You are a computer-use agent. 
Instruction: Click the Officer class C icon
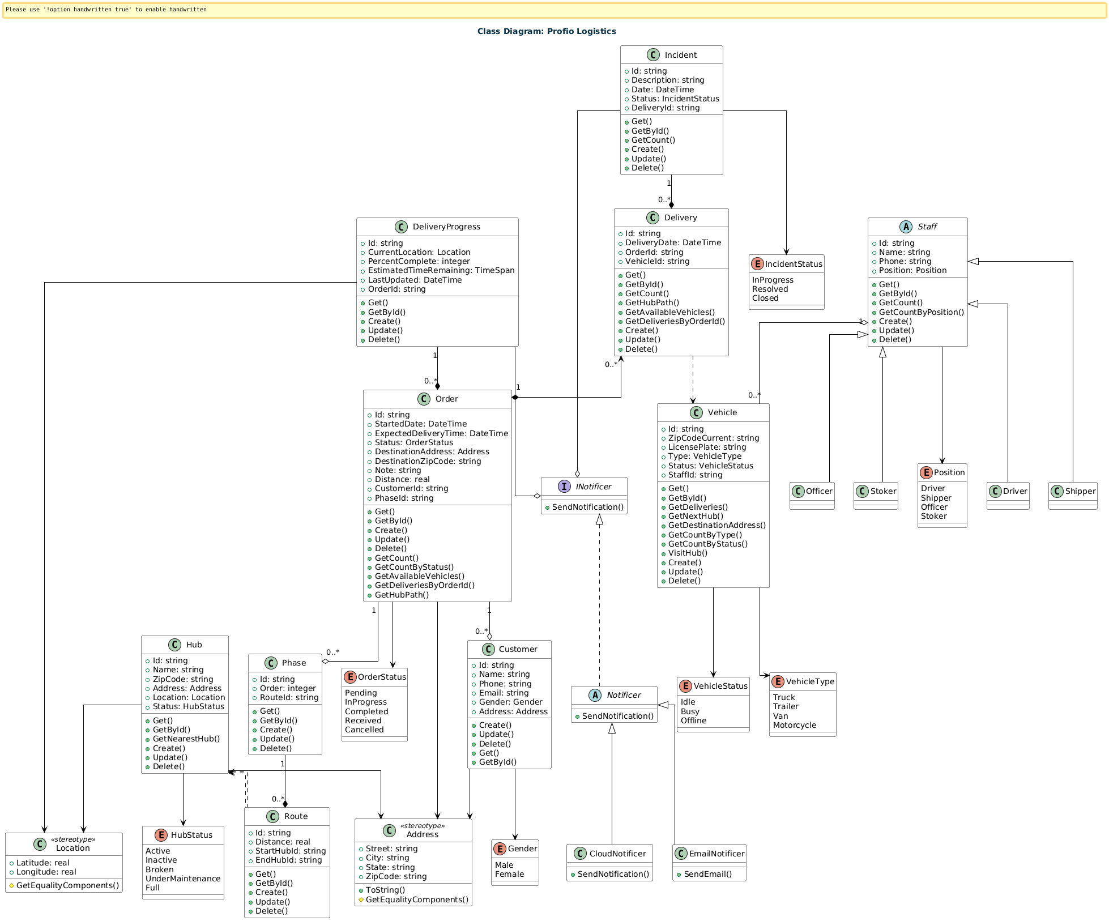click(x=799, y=491)
